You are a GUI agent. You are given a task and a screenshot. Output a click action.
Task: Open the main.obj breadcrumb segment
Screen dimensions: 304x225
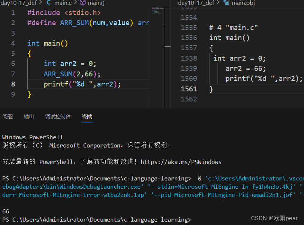tap(243, 3)
